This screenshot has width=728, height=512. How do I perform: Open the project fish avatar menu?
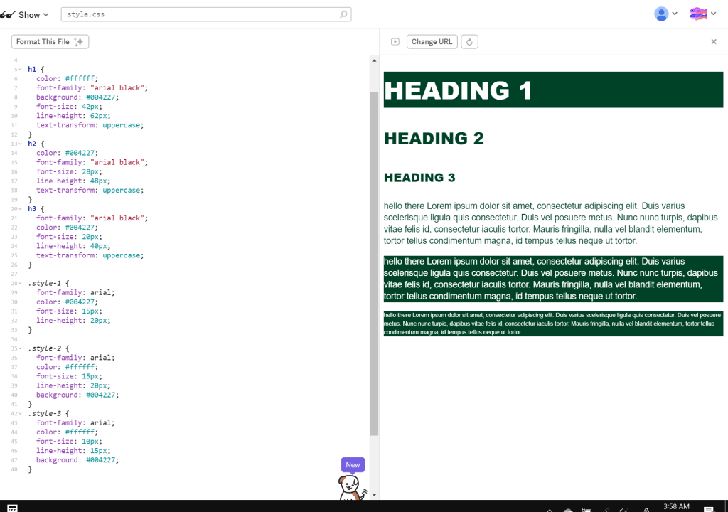click(x=702, y=14)
